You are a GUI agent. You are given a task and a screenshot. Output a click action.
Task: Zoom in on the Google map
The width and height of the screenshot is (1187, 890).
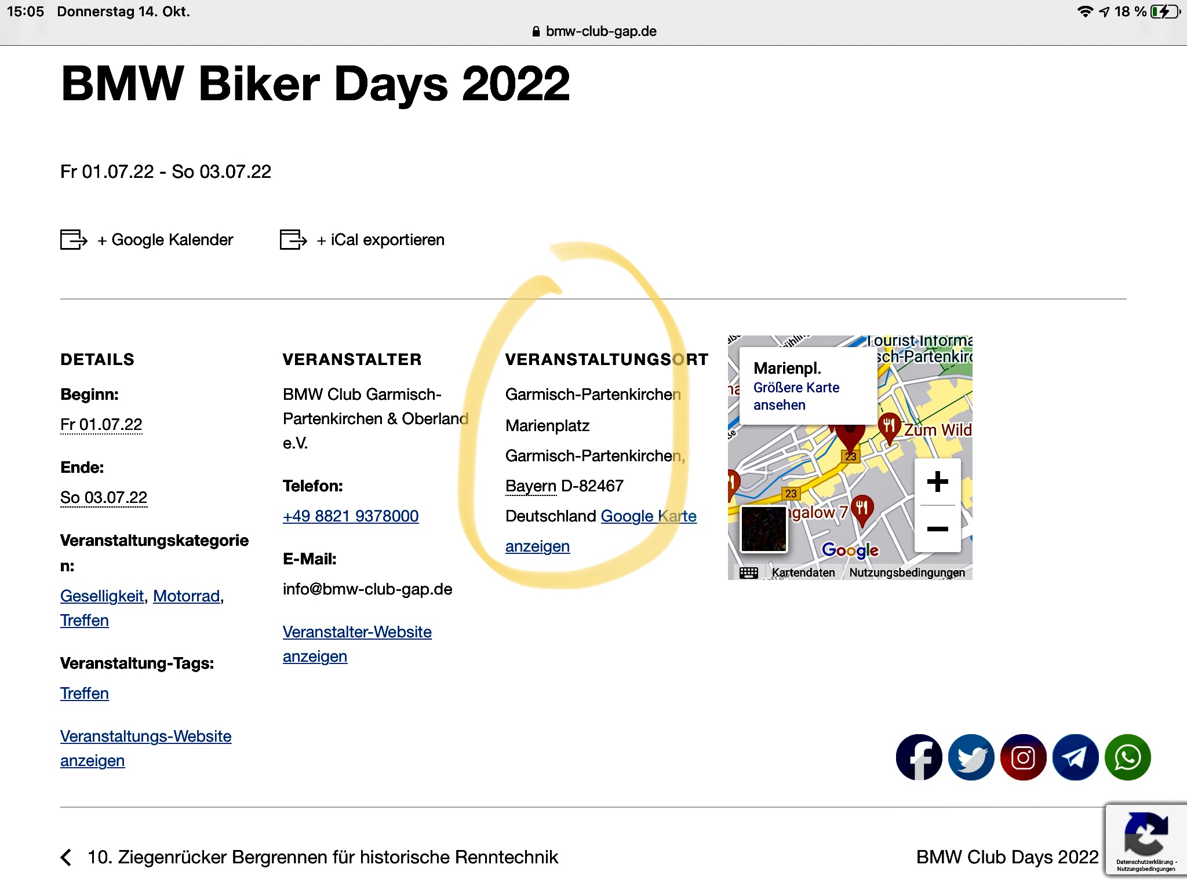[937, 482]
